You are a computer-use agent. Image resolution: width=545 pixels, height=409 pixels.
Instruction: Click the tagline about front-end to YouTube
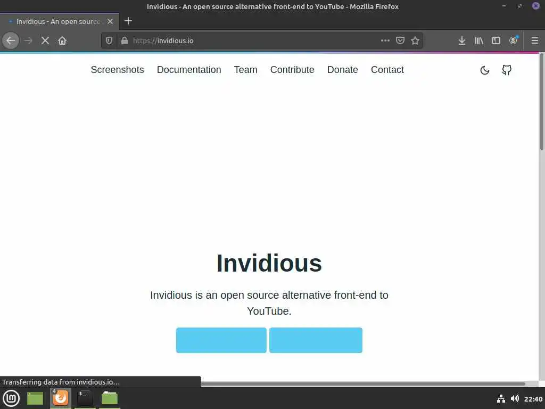coord(269,303)
